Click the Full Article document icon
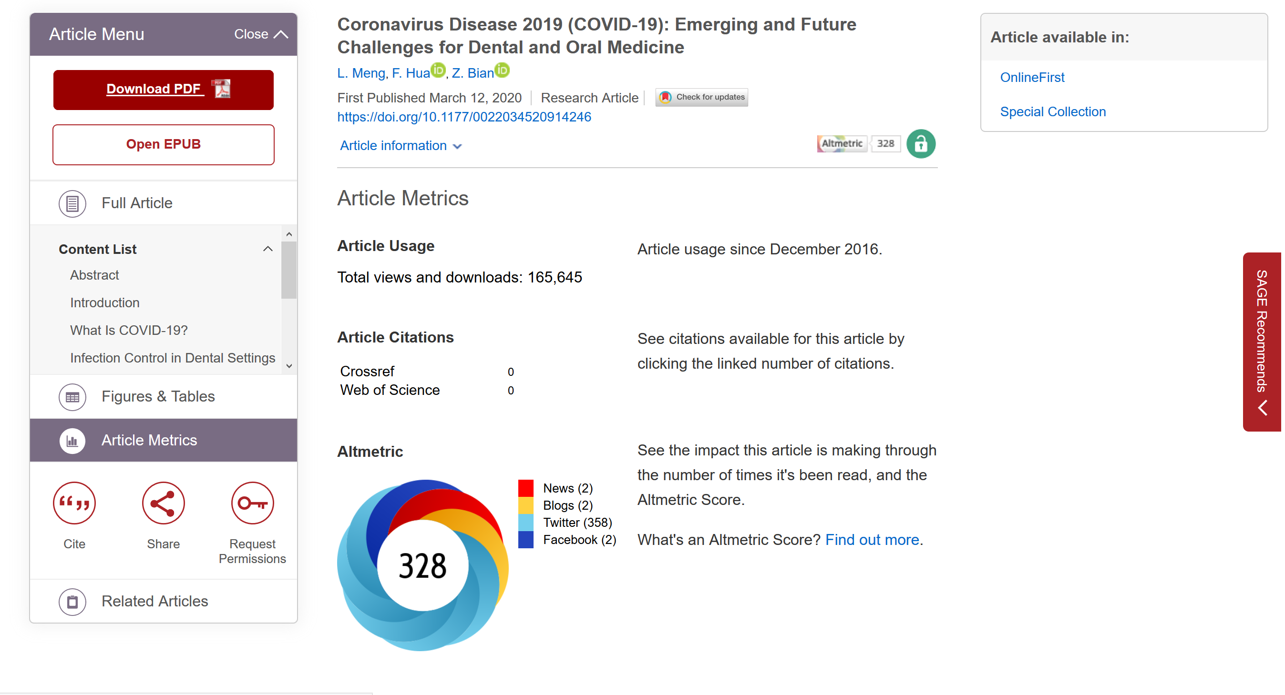 pyautogui.click(x=72, y=203)
